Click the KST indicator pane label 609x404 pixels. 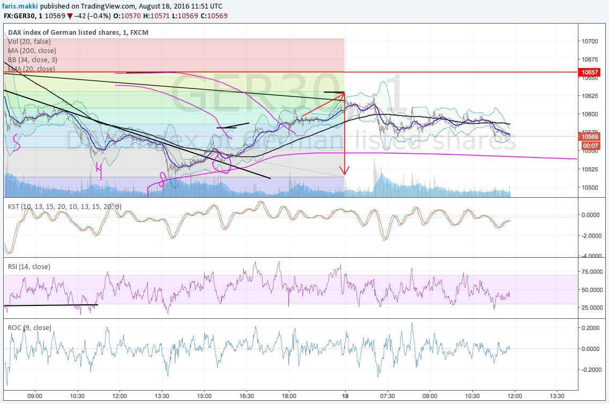pos(64,207)
